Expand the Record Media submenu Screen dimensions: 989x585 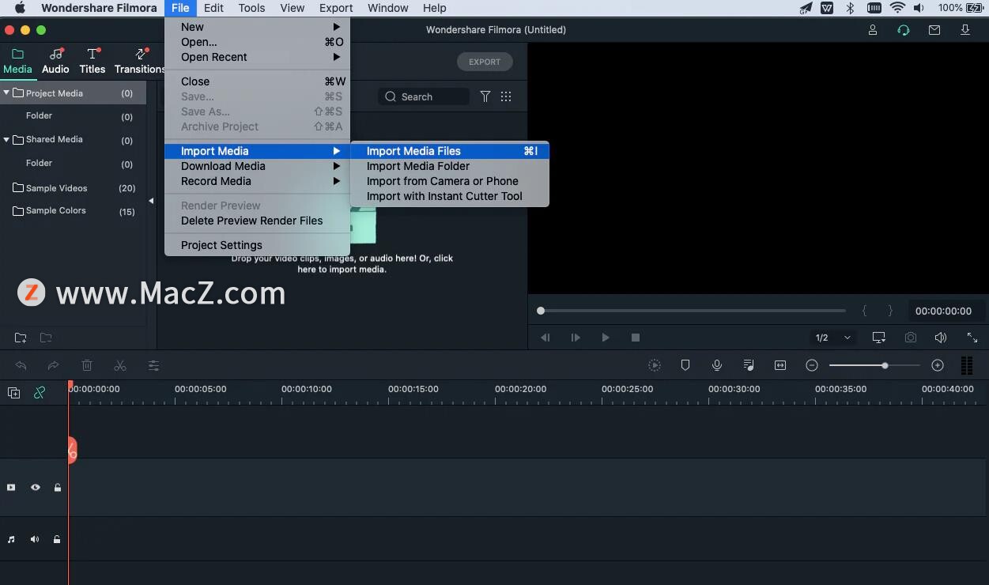tap(257, 181)
